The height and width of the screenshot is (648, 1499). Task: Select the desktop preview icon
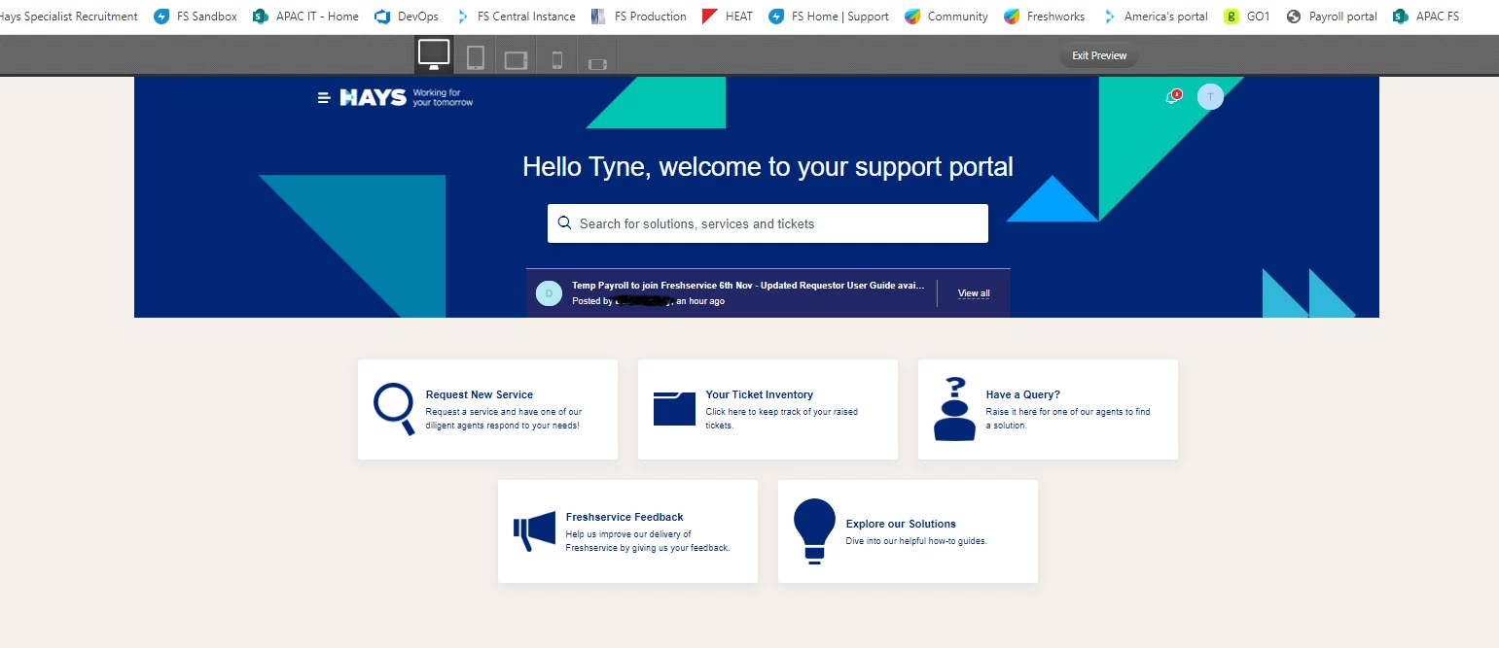point(434,54)
